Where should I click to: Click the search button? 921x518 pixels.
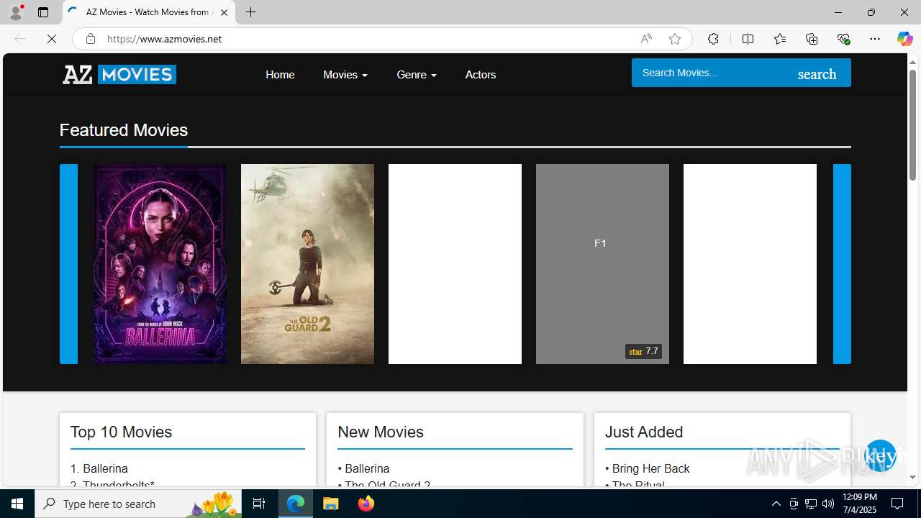pyautogui.click(x=817, y=73)
